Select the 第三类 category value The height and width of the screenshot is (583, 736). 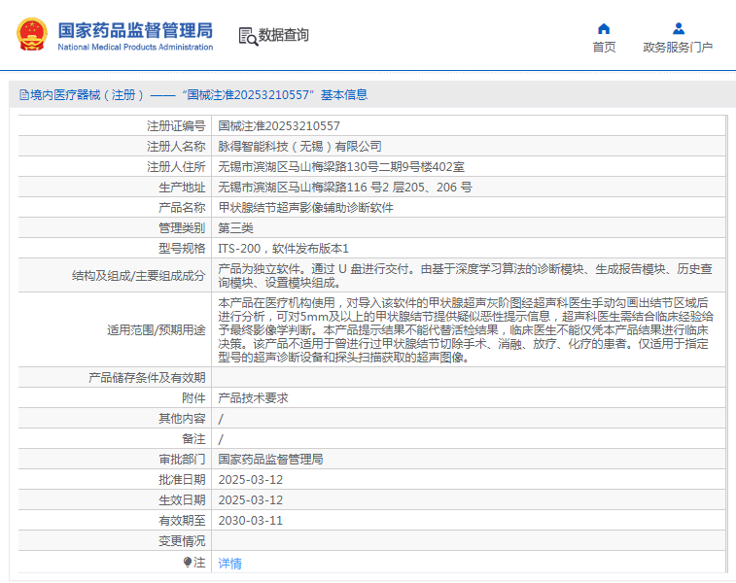[235, 228]
